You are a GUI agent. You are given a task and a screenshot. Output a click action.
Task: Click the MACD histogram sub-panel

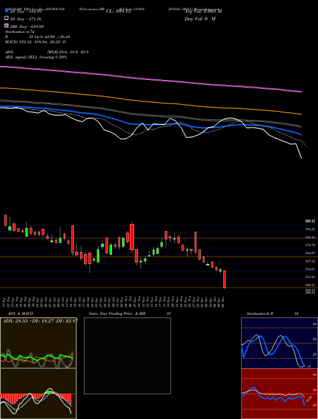click(38, 394)
